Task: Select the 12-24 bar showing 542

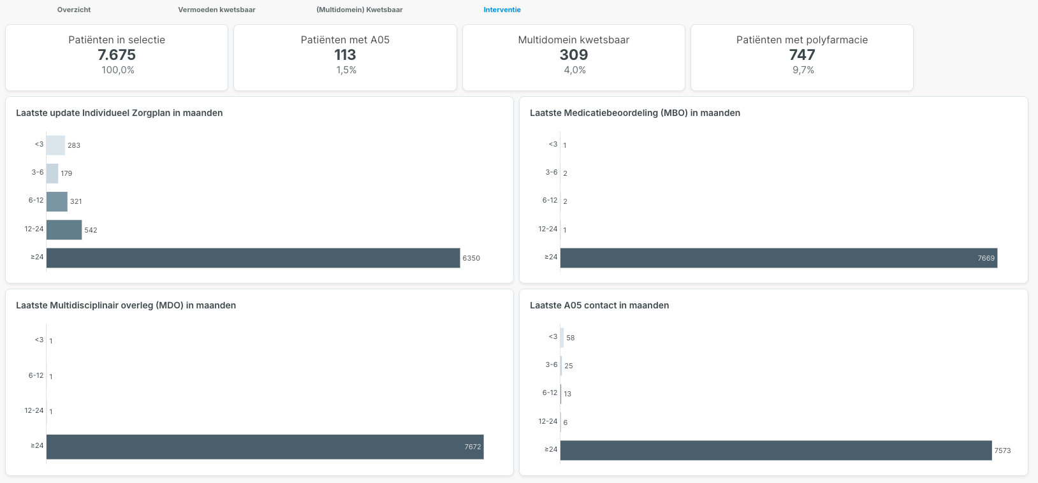Action: [64, 230]
